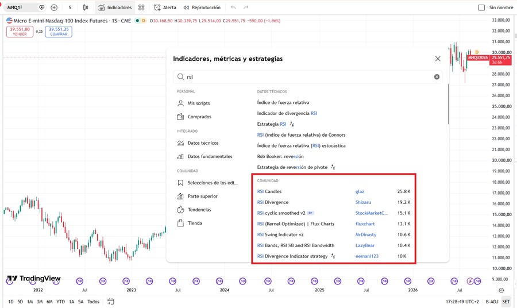Image resolution: width=517 pixels, height=308 pixels.
Task: Click the wallet icon beside Comprados
Action: [180, 117]
